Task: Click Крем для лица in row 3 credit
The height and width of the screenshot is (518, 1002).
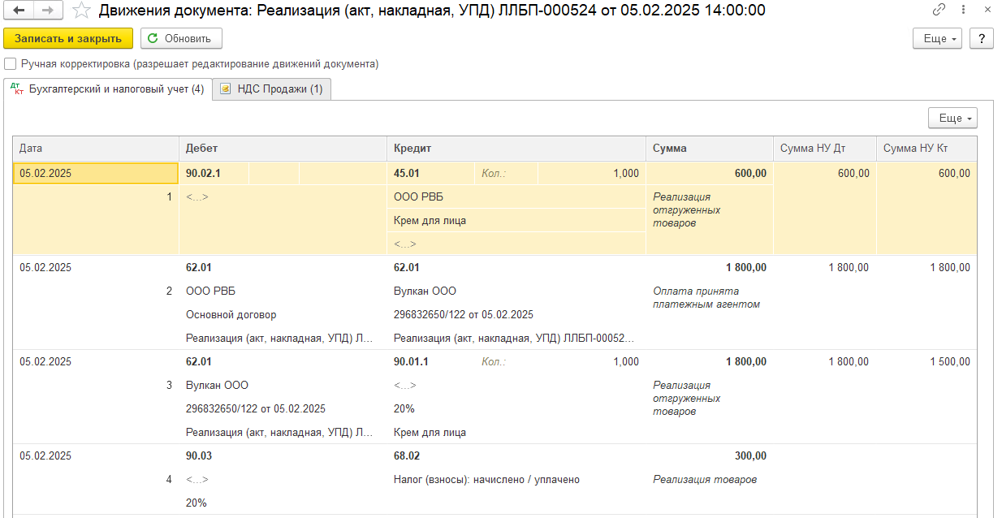Action: coord(430,432)
